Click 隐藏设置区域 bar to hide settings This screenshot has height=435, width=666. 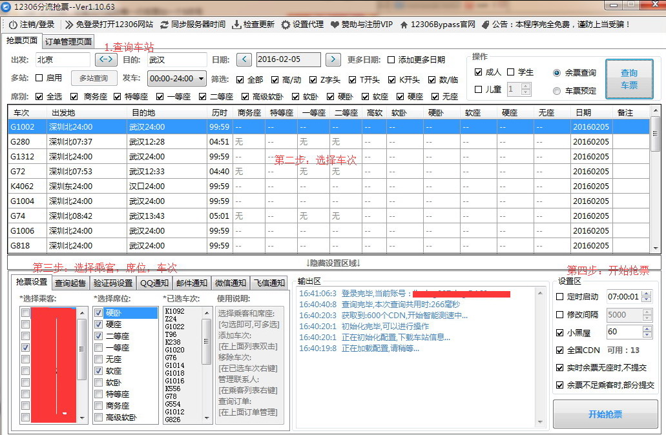(x=333, y=263)
